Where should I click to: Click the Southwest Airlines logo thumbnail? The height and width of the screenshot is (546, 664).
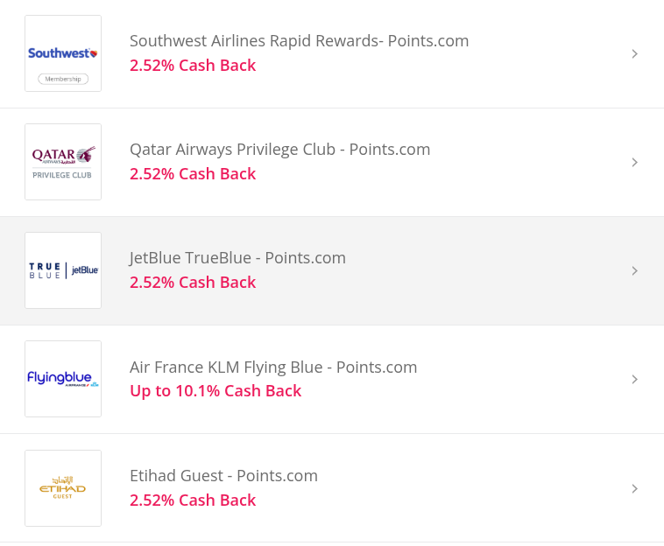coord(63,53)
